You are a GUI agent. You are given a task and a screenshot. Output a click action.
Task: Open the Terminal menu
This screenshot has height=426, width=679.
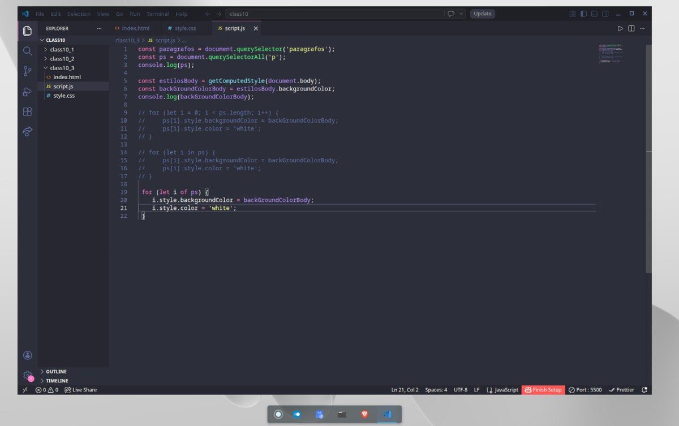(157, 14)
